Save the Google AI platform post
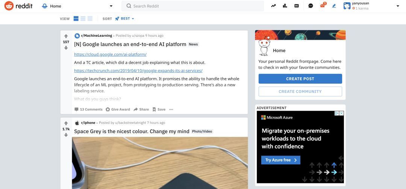The width and height of the screenshot is (406, 189). 159,109
